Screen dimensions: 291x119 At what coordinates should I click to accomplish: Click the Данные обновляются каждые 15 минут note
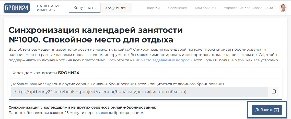coord(77,113)
